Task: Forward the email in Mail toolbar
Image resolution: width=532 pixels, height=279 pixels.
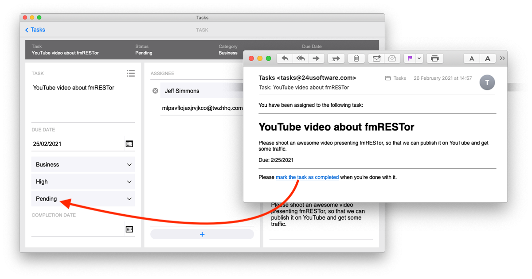Action: (316, 58)
